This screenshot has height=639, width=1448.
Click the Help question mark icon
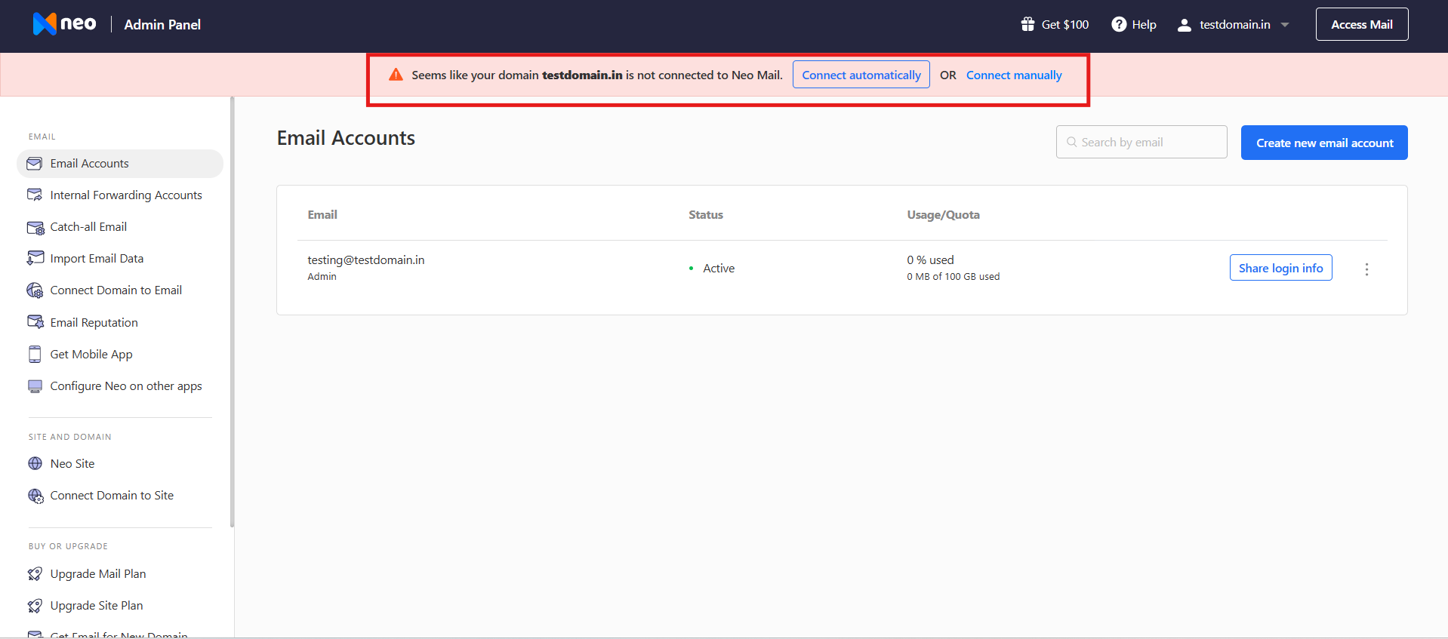[x=1119, y=24]
